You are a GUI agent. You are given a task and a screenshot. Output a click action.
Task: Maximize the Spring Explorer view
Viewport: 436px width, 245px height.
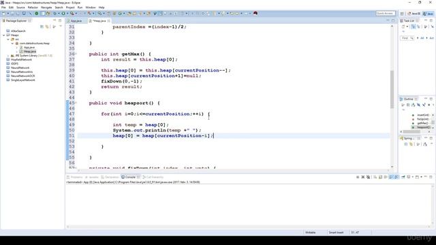point(431,138)
